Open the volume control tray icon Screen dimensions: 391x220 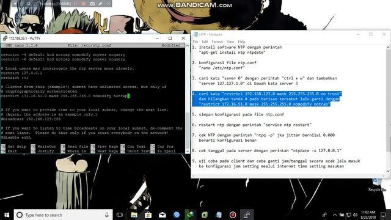356,215
